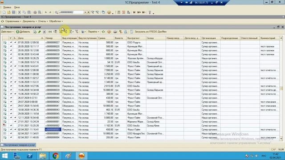Viewport: 285px width, 160px height.
Task: Click the Добавить button
Action: point(23,32)
